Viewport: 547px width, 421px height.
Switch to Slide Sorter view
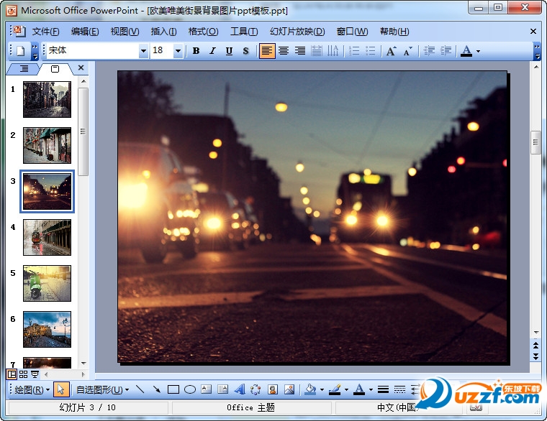click(23, 374)
